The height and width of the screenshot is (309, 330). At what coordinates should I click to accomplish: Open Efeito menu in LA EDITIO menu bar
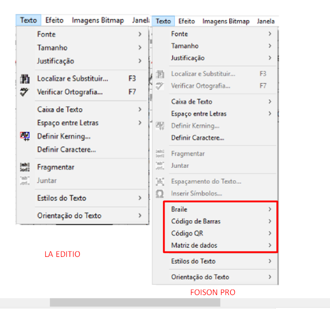tap(55, 20)
